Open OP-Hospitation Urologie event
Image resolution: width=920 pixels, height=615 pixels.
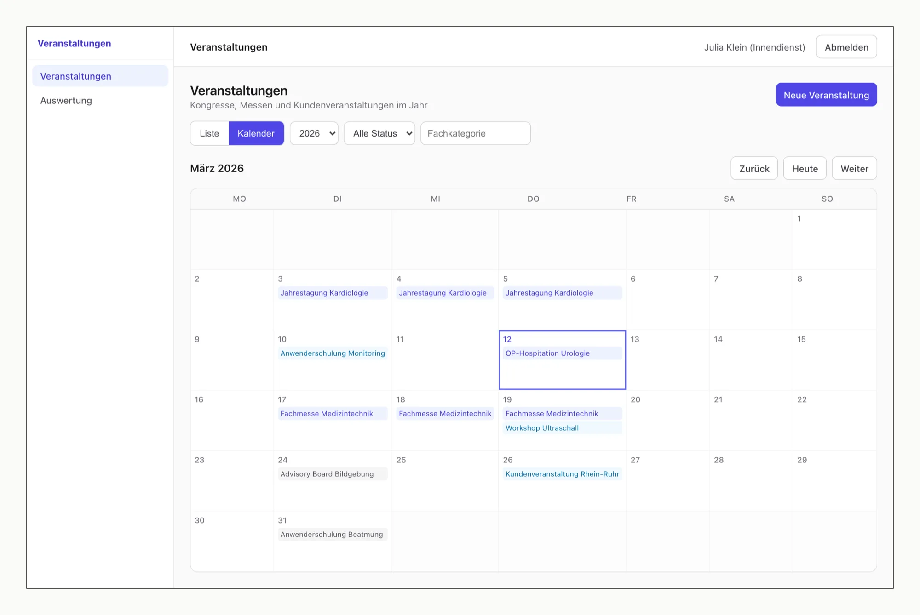[x=562, y=353]
